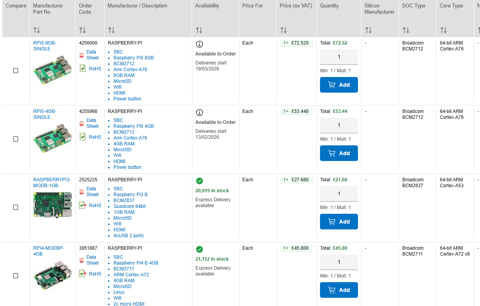Click 'Raspberry Pi5 4GB' description link
This screenshot has height=306, width=480.
(134, 126)
